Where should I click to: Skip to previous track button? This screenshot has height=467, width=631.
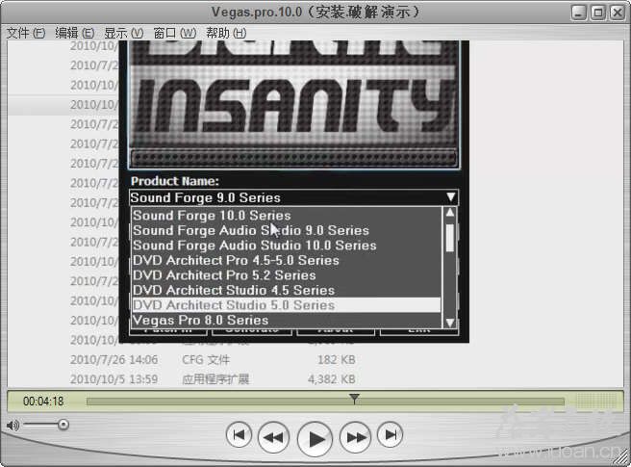point(240,435)
